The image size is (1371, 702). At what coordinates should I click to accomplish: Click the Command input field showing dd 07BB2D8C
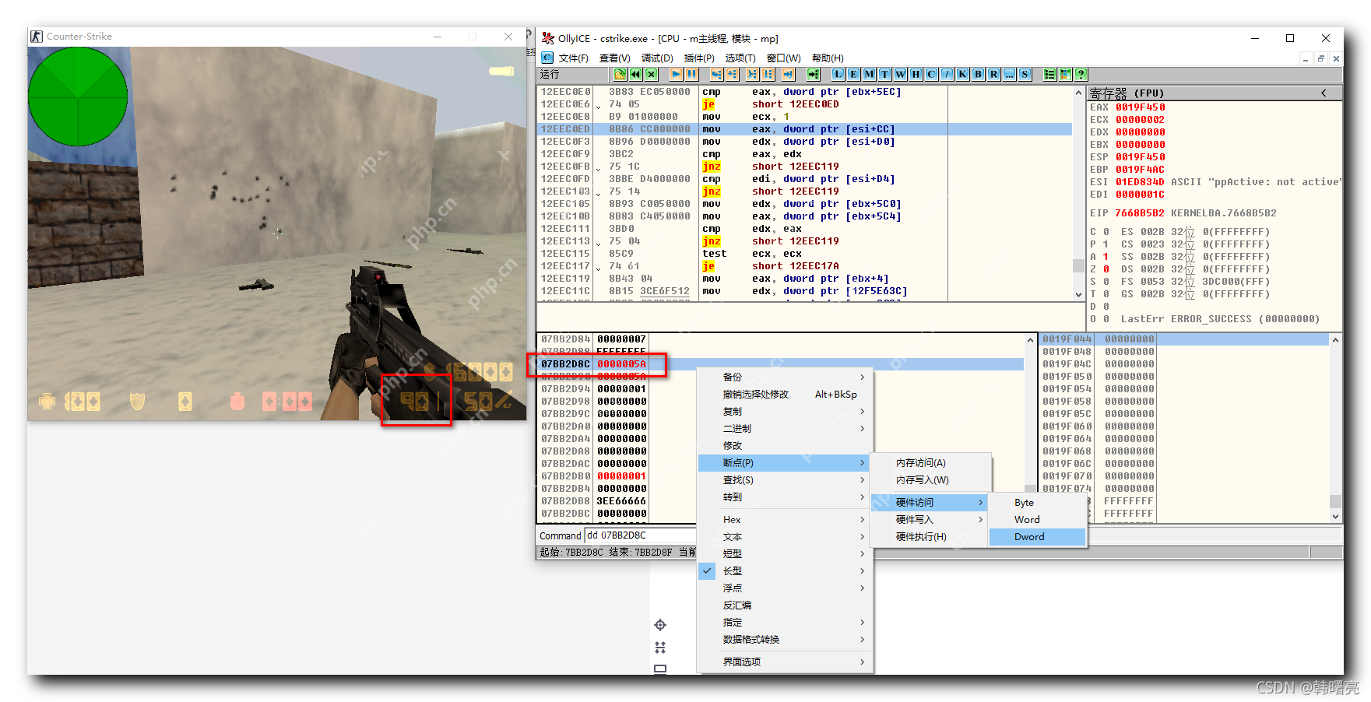tap(638, 535)
